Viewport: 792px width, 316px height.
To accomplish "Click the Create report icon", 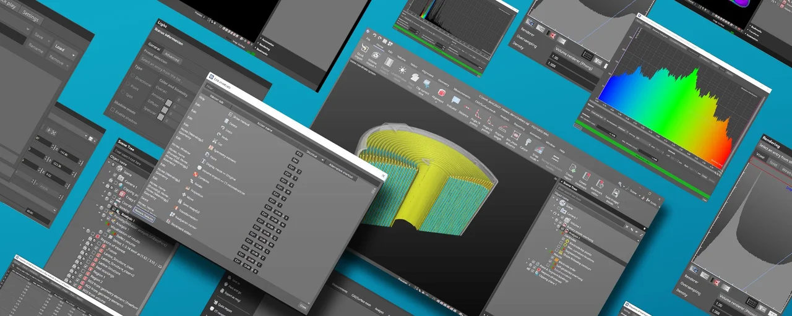I will pyautogui.click(x=573, y=168).
